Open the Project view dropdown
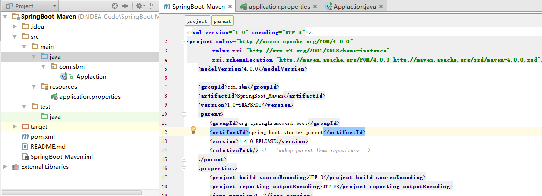This screenshot has width=542, height=196. click(31, 6)
